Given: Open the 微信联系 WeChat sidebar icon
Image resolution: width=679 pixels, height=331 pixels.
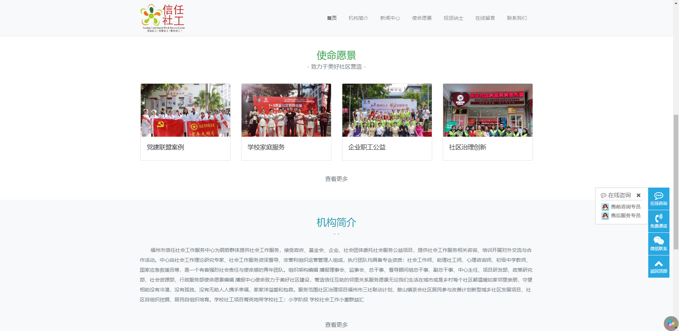Looking at the screenshot, I should coord(658,244).
